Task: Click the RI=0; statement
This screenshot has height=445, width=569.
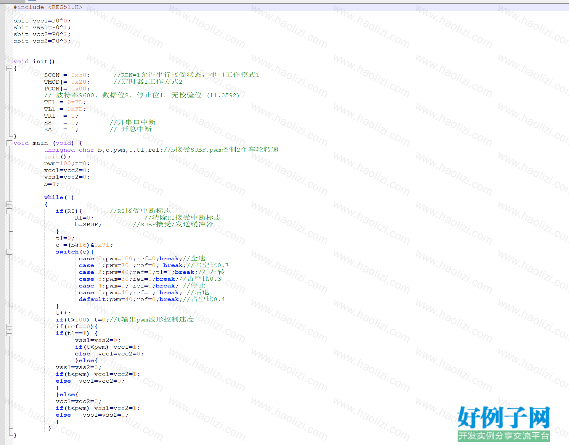Action: click(x=84, y=218)
